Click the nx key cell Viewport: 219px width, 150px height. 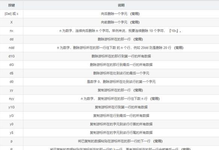point(11,31)
